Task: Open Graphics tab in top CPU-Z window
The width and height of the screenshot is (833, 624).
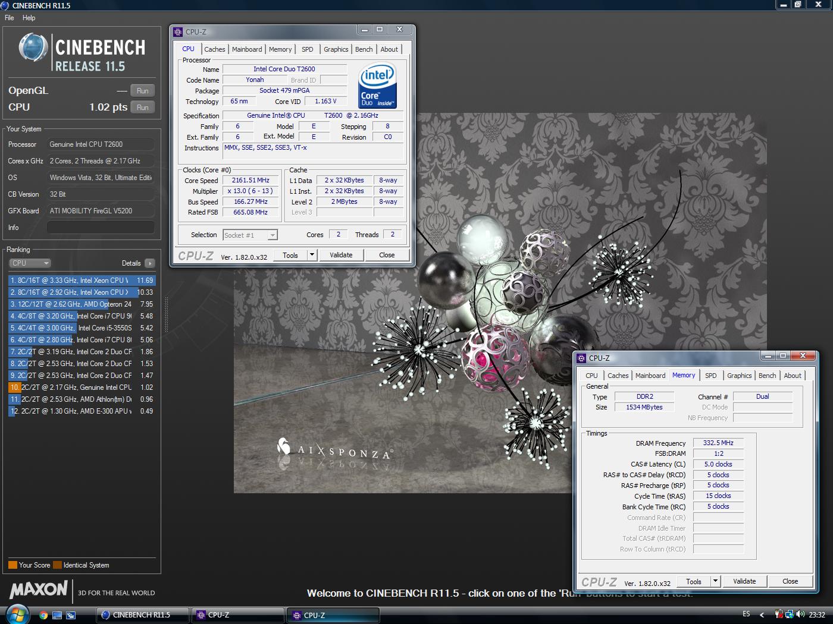Action: tap(336, 49)
